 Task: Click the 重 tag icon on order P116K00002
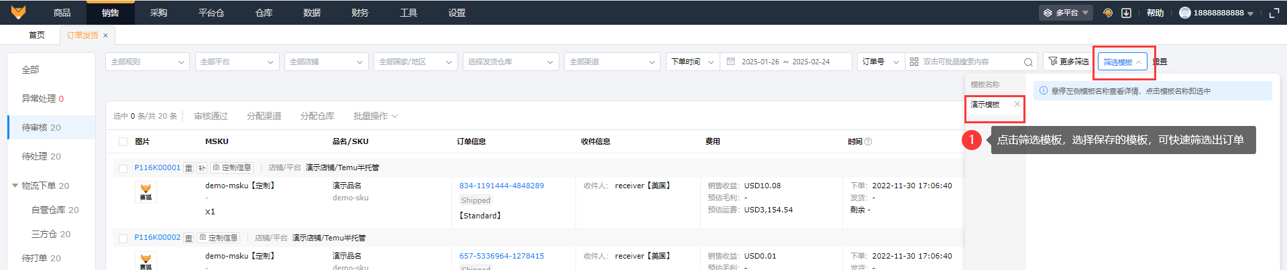[188, 238]
